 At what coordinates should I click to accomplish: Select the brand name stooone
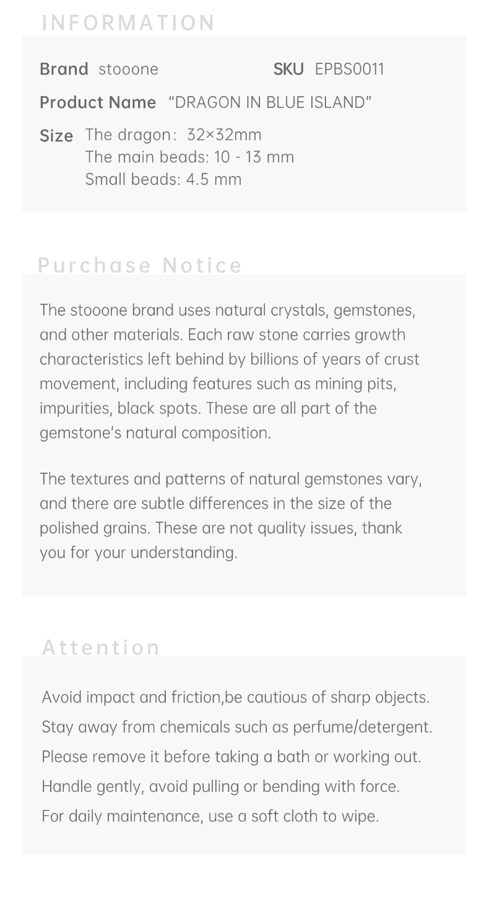click(128, 69)
